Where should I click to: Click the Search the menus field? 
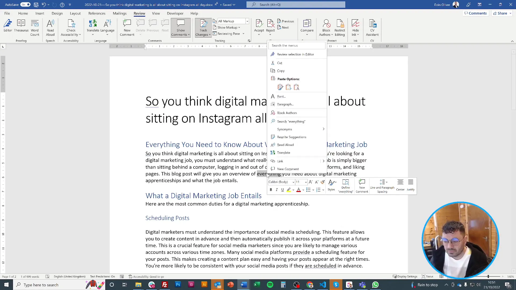[x=297, y=45]
